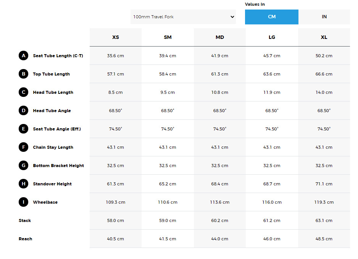Select the C marker for Head Tube Length
Viewport: 358px width, 259px height.
tap(24, 92)
